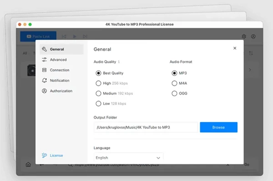Open settings via the gear icon
This screenshot has height=181, width=273.
(x=244, y=36)
